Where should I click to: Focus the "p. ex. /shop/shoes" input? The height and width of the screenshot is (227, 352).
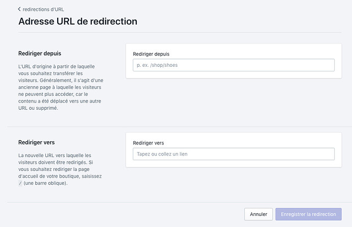coord(233,65)
